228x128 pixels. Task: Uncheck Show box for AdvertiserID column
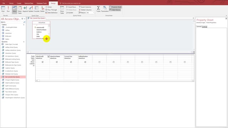(x=43, y=62)
